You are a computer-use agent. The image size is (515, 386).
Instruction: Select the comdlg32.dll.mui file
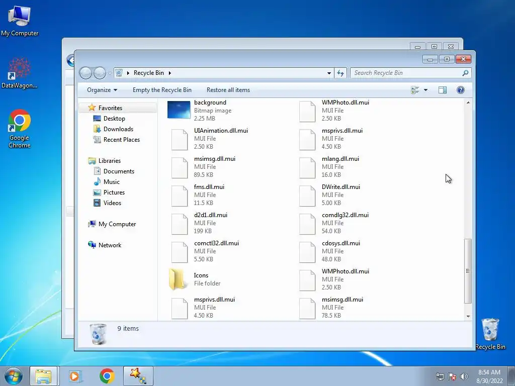tap(334, 223)
